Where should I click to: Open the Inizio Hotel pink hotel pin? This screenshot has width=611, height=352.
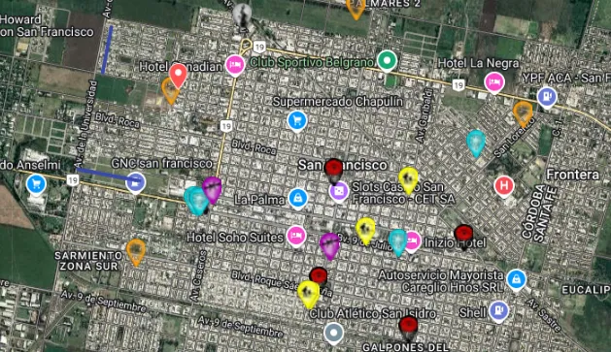click(x=413, y=241)
